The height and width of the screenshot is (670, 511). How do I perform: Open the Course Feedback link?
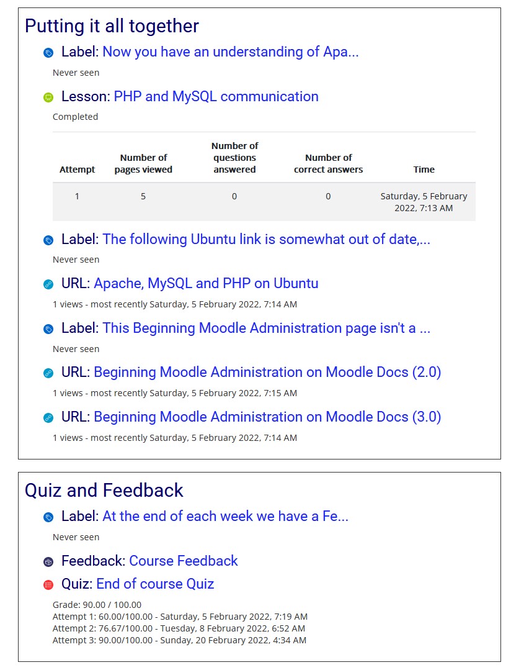click(x=184, y=561)
